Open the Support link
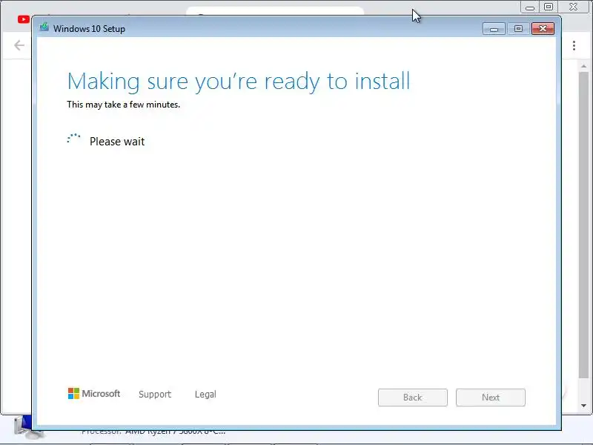This screenshot has width=593, height=445. [x=155, y=395]
